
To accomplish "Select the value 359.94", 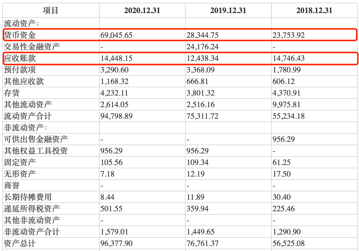I will click(x=198, y=208).
